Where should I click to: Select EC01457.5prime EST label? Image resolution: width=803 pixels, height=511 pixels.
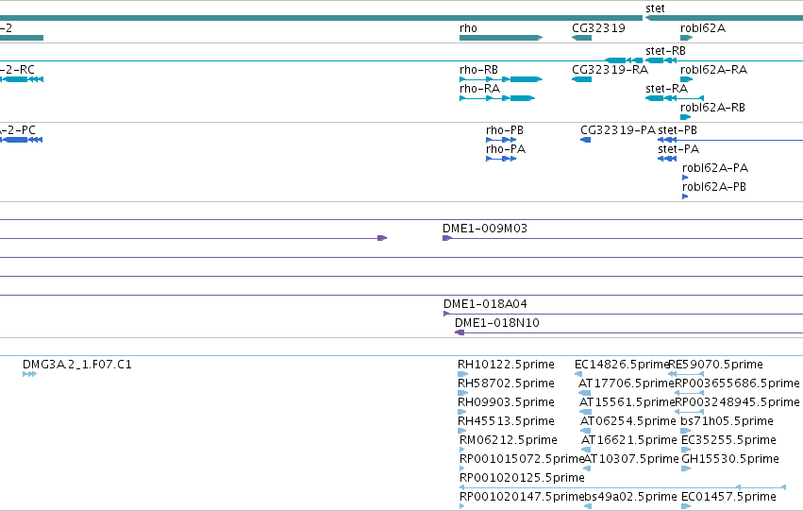coord(728,497)
